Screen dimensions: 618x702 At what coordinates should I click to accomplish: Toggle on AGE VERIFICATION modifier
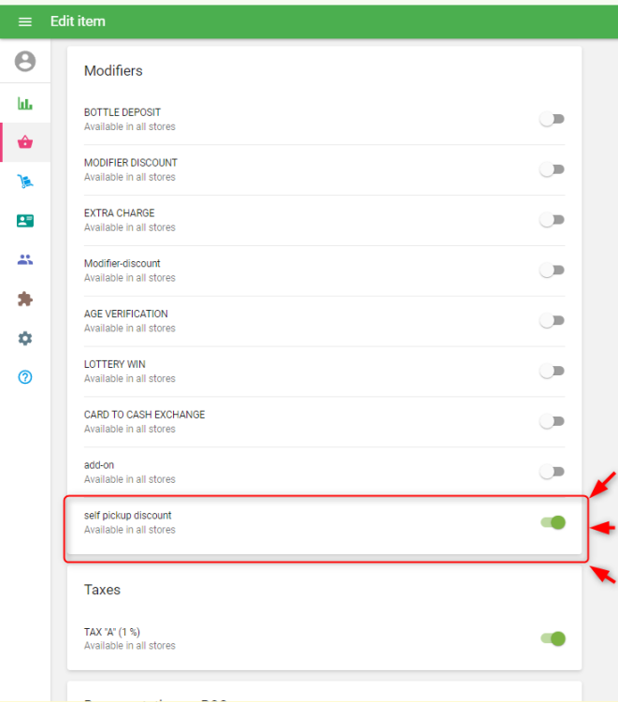pyautogui.click(x=553, y=321)
